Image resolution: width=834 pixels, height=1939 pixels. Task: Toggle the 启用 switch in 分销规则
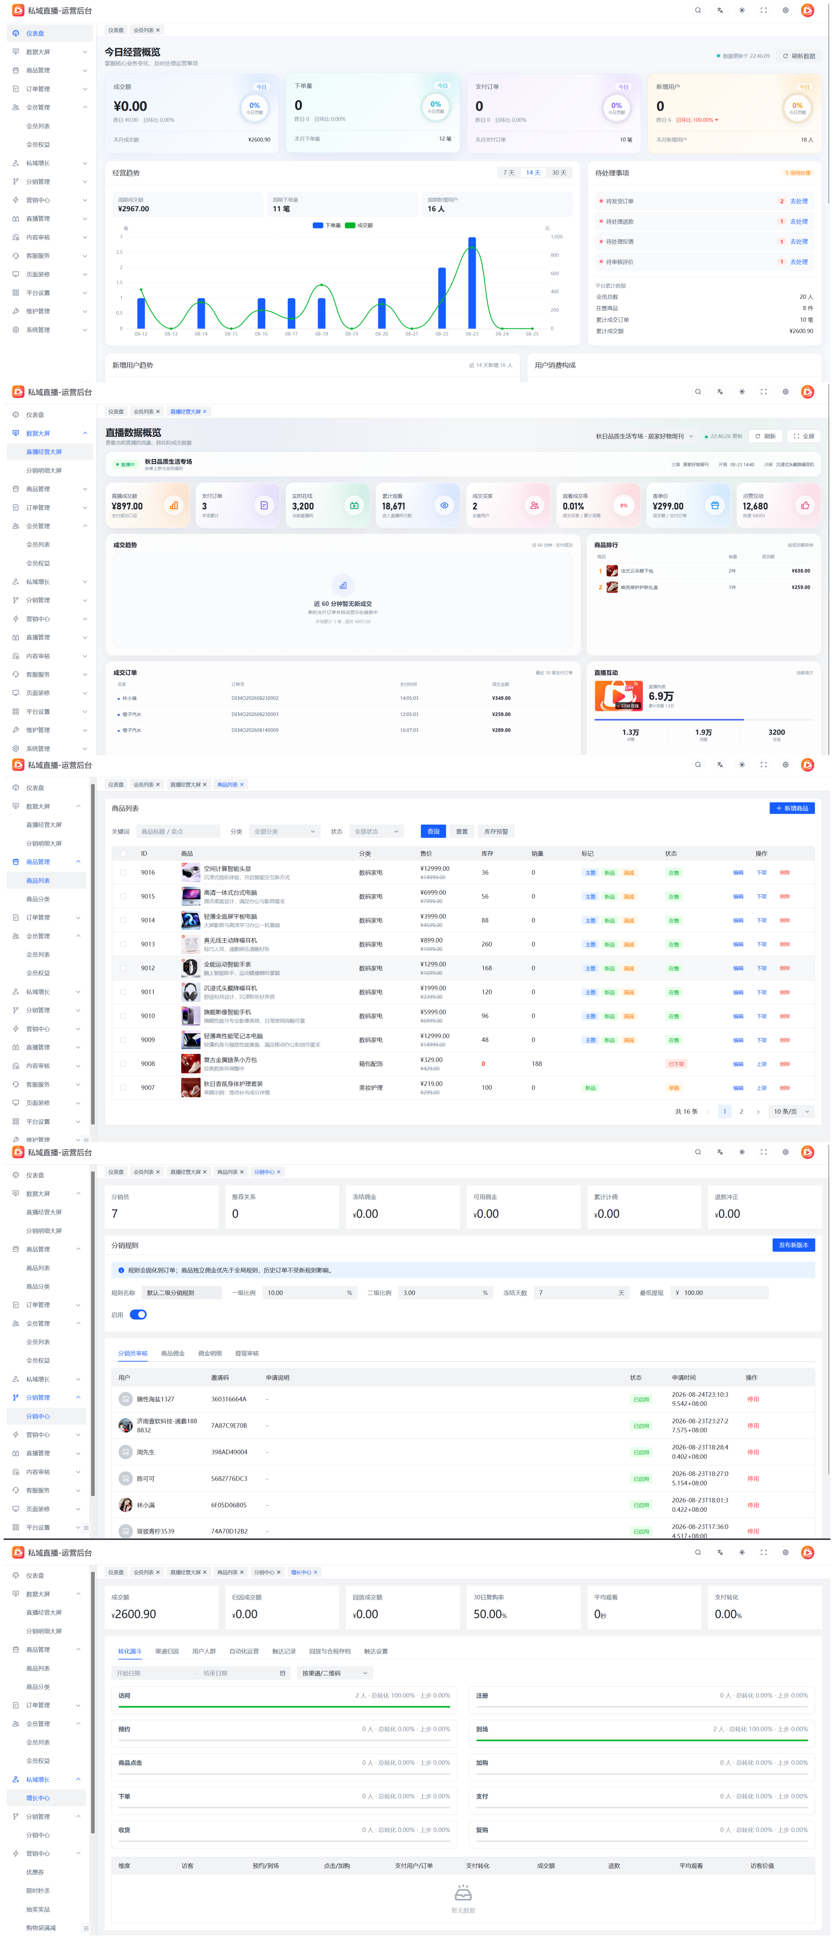coord(138,1314)
